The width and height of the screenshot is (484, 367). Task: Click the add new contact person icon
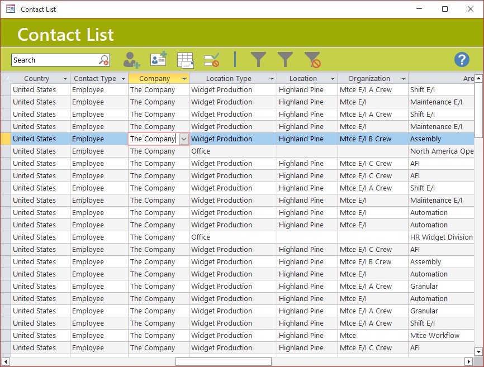click(x=131, y=60)
